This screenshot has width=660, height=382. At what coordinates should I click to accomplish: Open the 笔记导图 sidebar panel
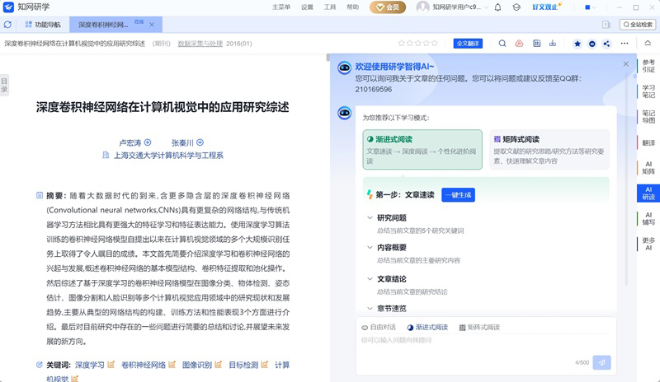(648, 117)
